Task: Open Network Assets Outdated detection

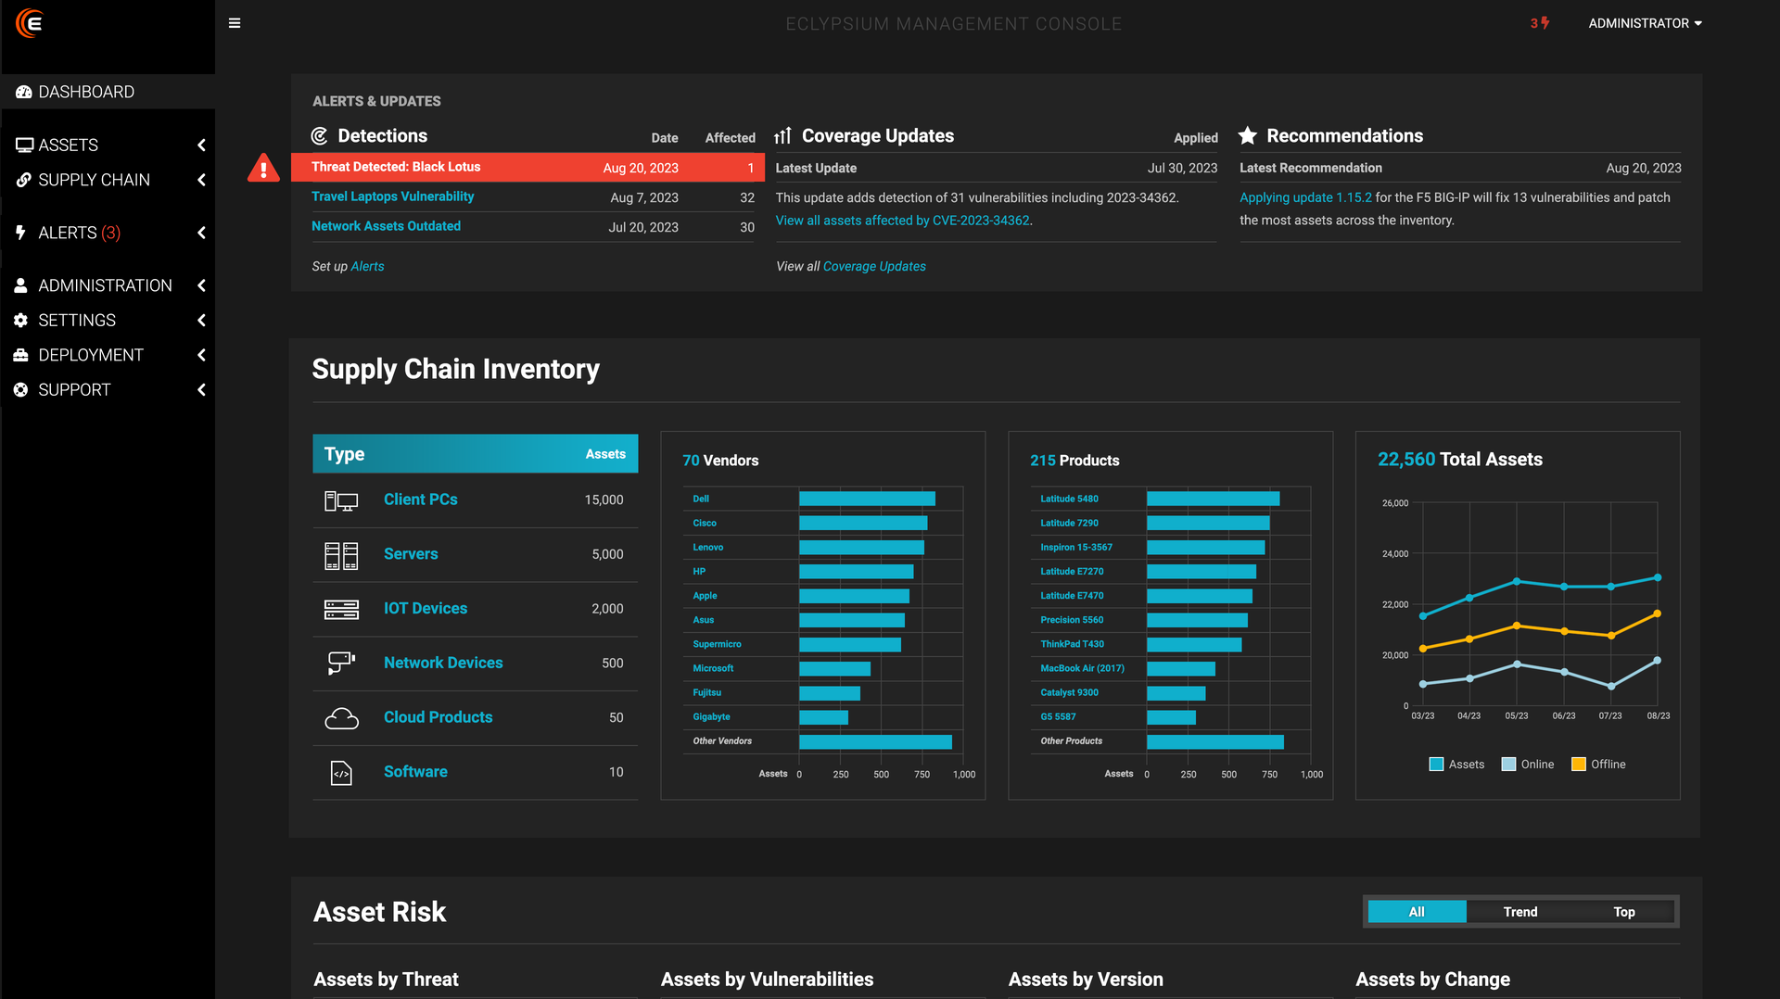Action: point(386,226)
